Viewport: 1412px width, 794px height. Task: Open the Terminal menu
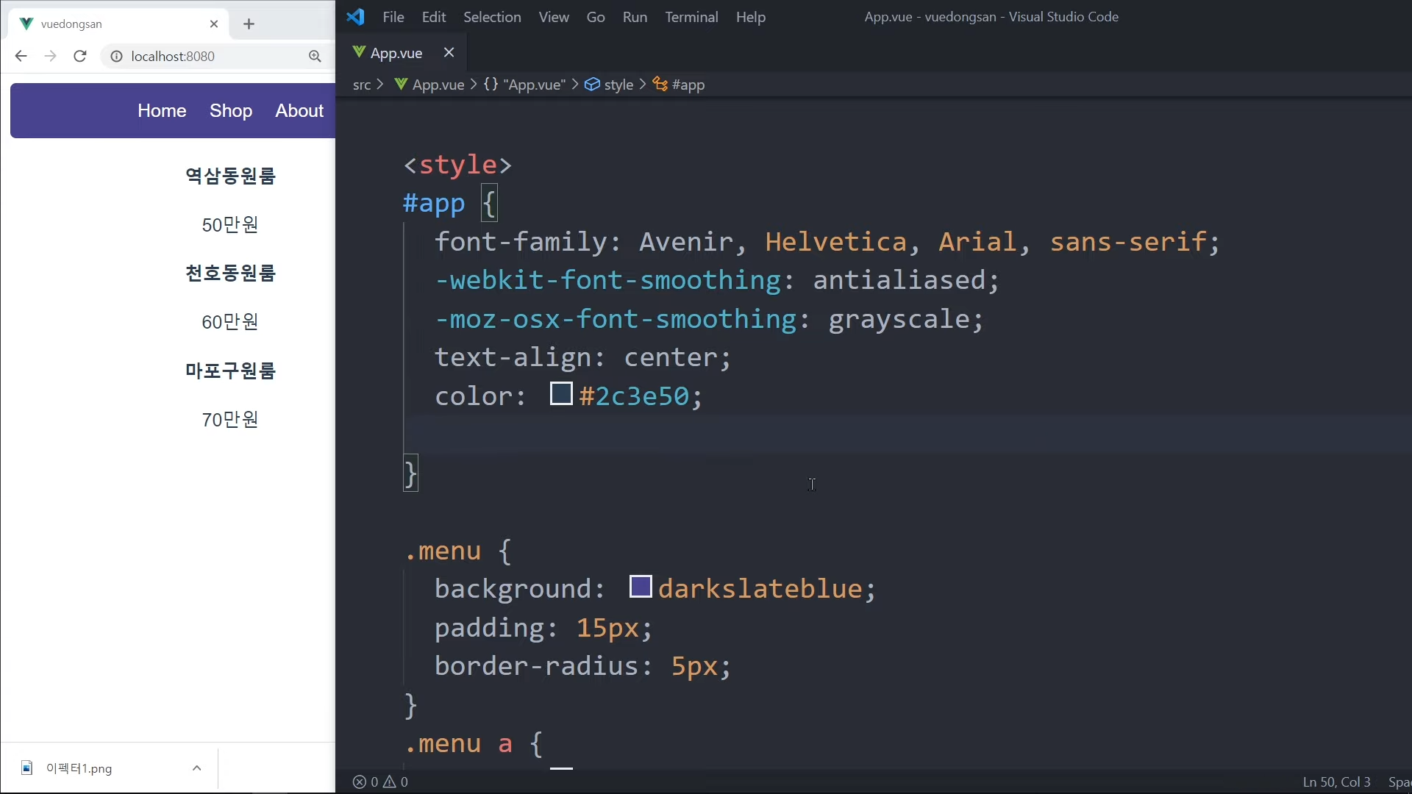691,16
